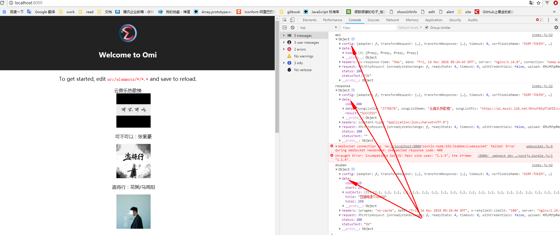Clear console with the ban icon
Screen dimensions: 560x235
tap(292, 27)
